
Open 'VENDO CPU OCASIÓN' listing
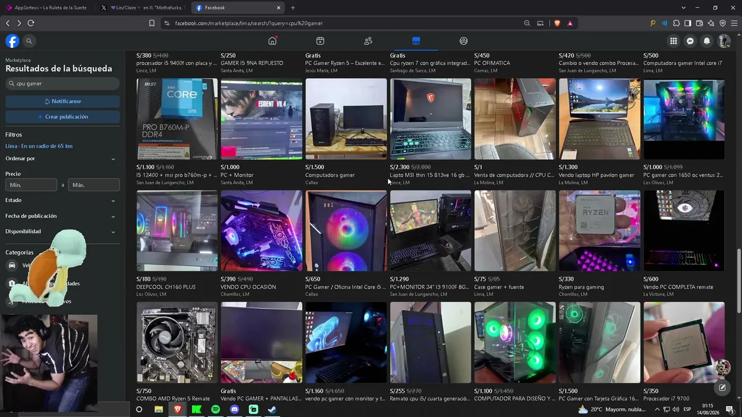261,231
